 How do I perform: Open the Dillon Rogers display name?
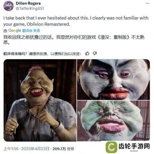pos(28,3)
